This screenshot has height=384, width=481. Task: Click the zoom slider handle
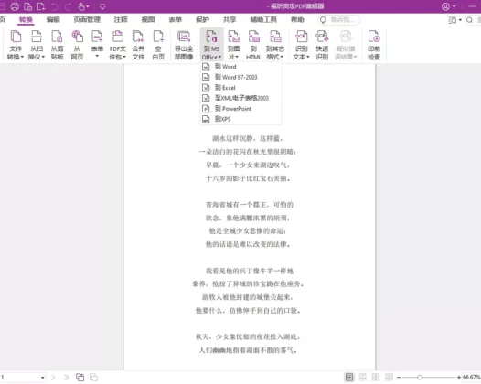tap(420, 378)
